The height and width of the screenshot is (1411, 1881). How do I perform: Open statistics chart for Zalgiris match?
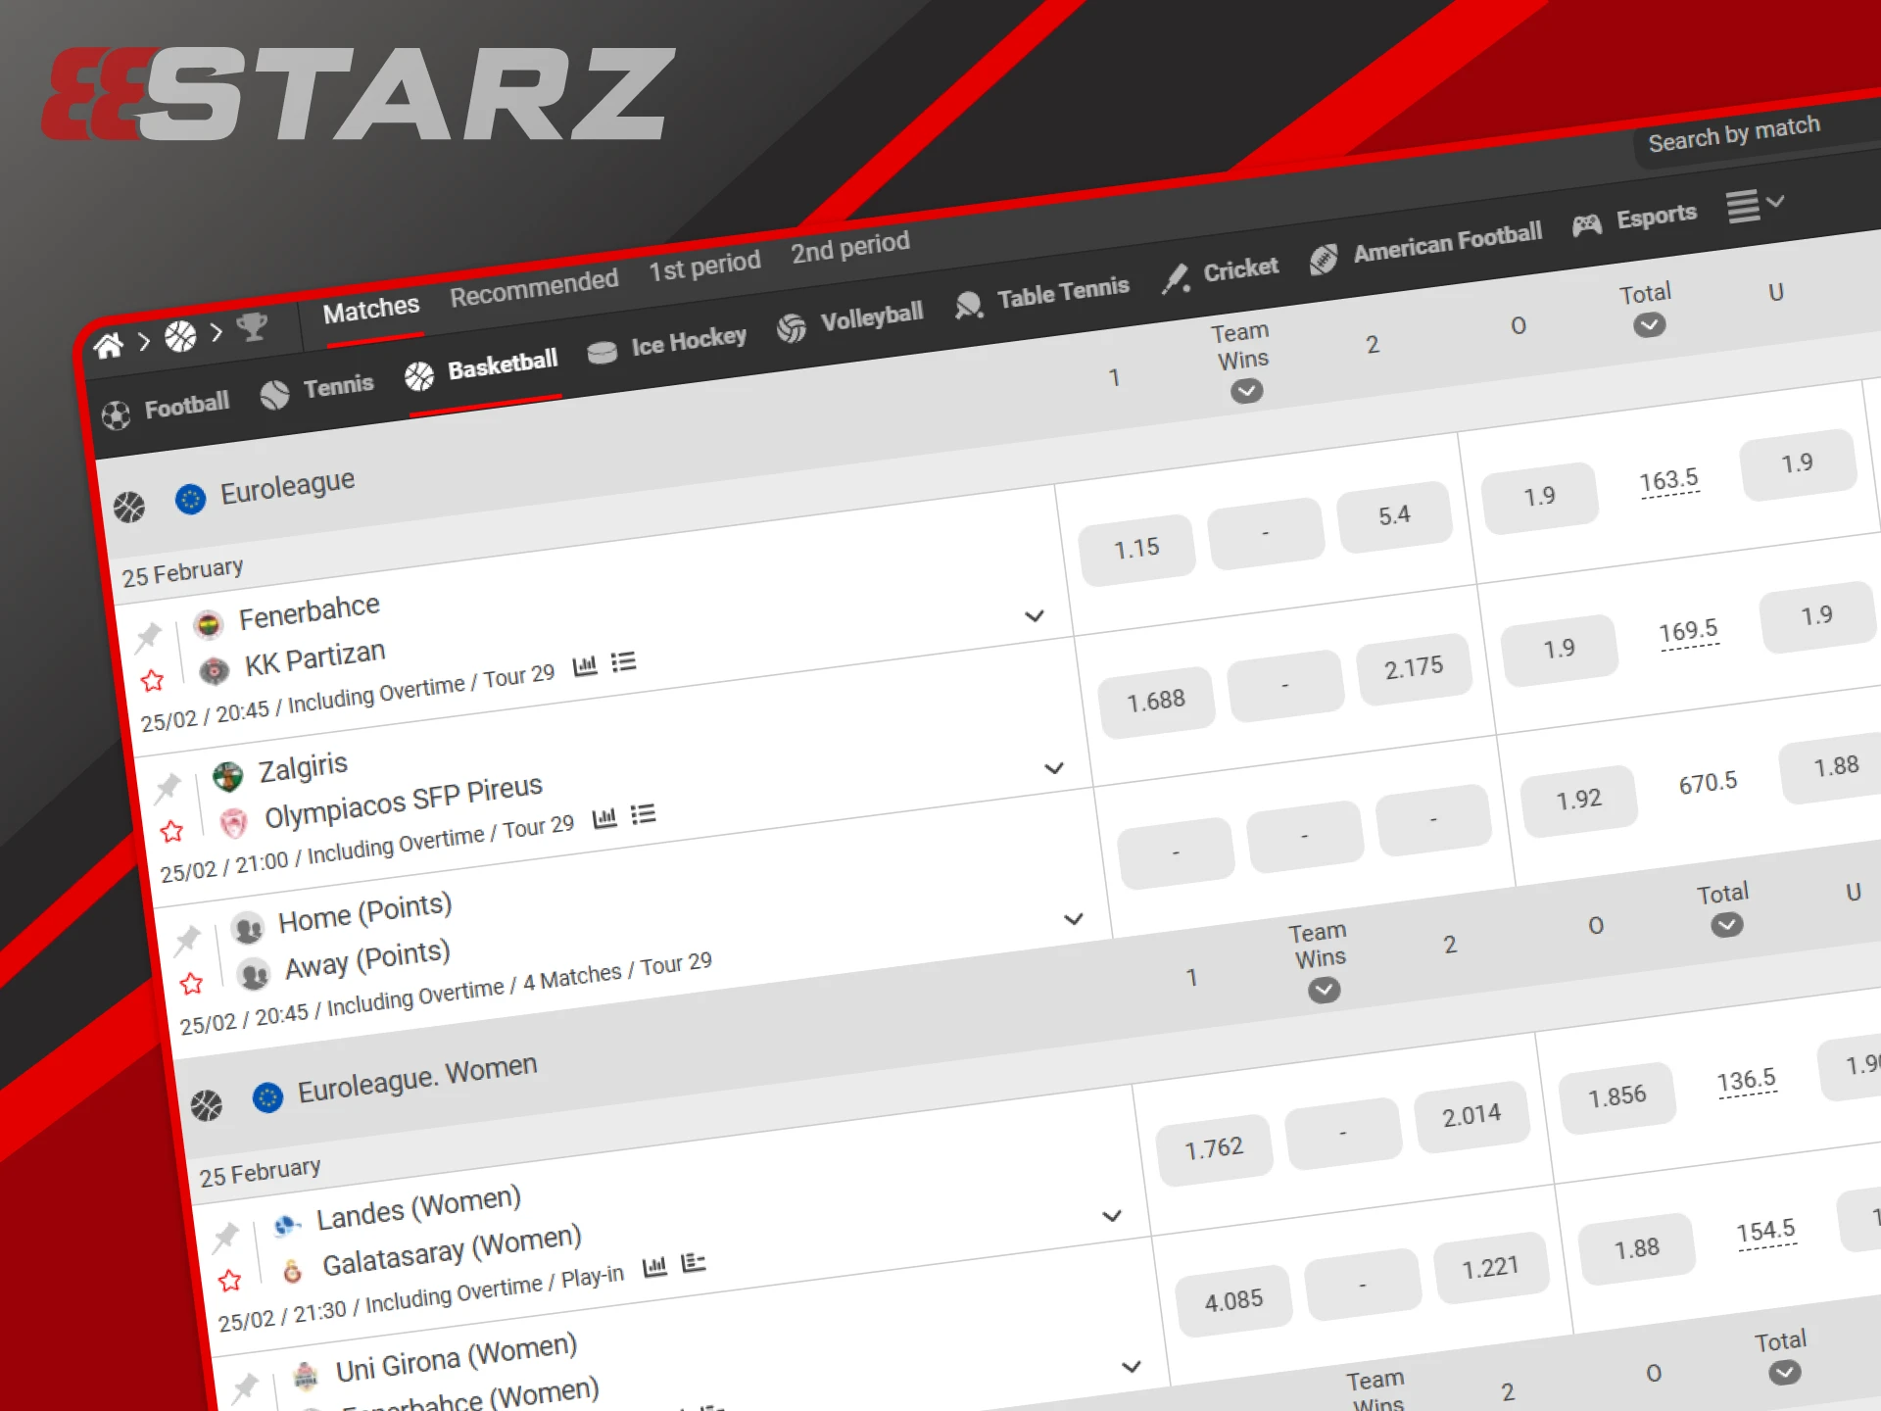[604, 817]
